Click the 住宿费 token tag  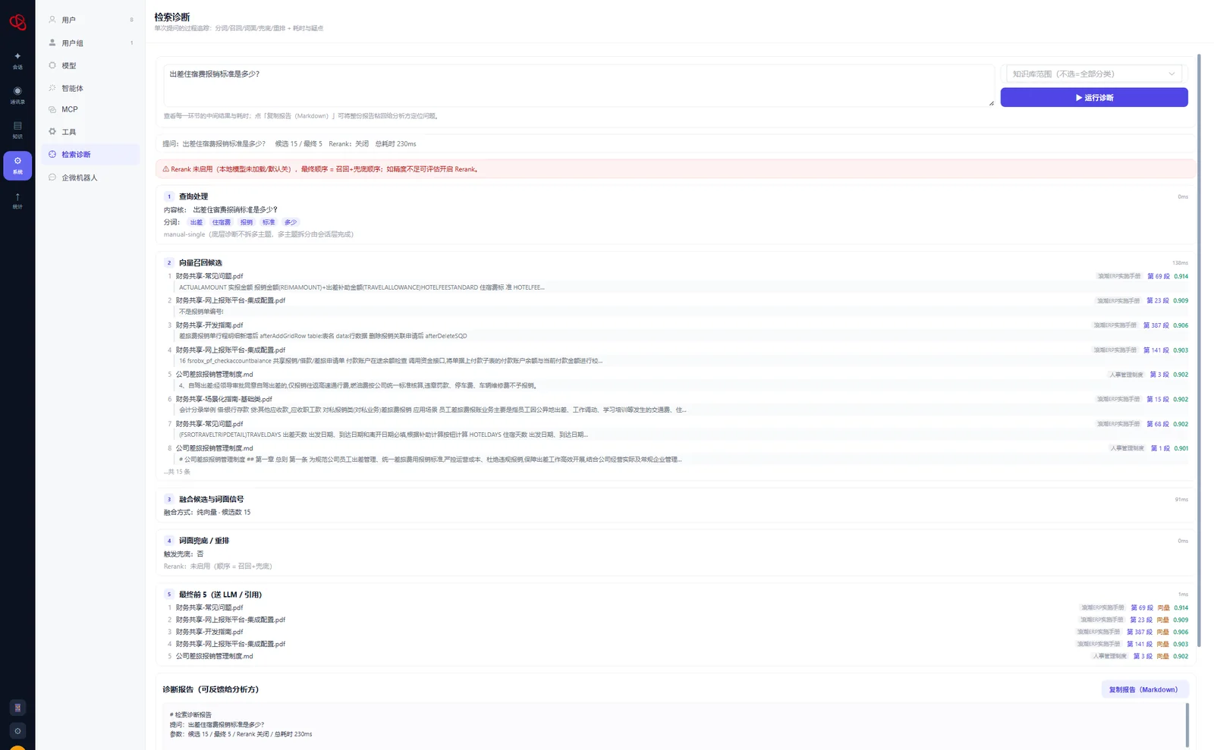point(222,222)
